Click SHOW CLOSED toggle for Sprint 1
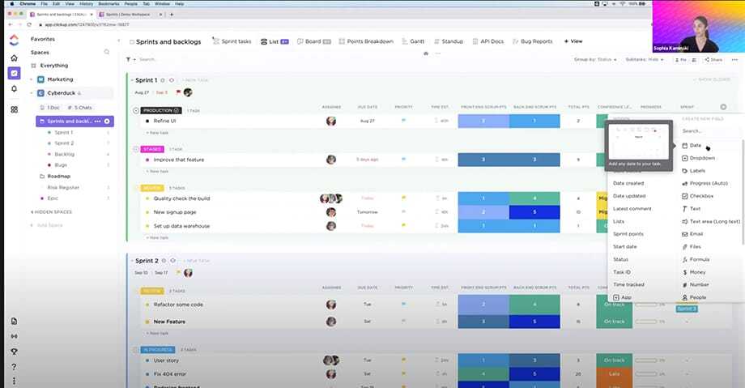The image size is (745, 388). click(x=711, y=79)
